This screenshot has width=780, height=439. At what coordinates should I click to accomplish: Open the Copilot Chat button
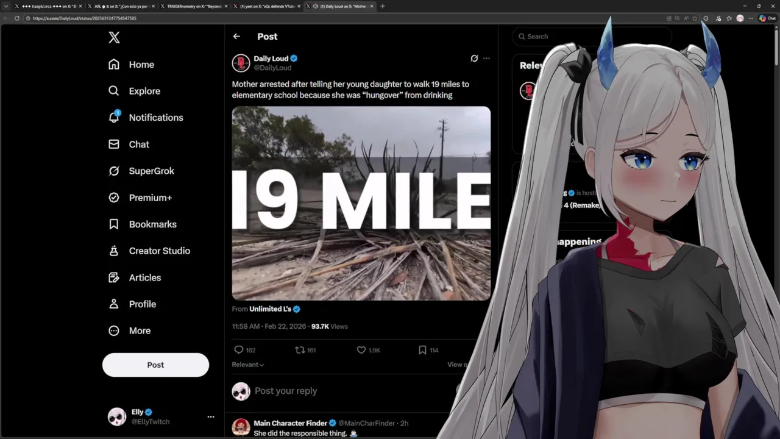click(x=768, y=18)
